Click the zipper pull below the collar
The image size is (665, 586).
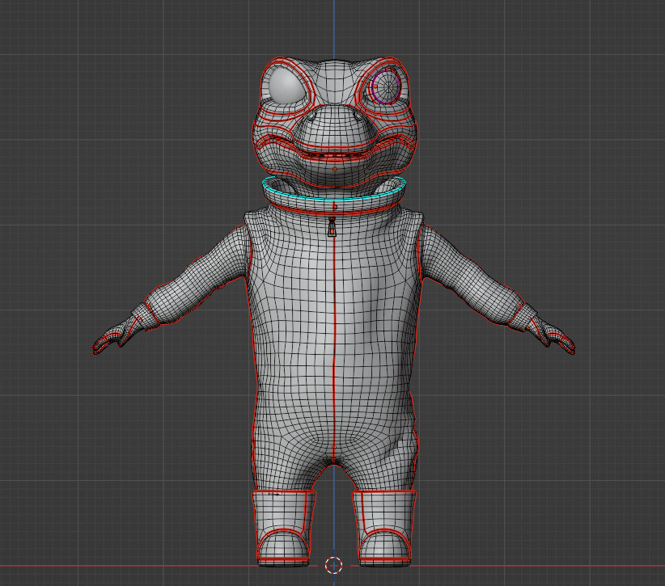(x=332, y=227)
